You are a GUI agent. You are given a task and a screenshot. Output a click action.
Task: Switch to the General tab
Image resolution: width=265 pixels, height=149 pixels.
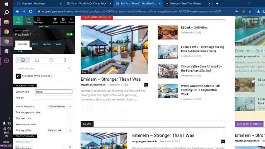coord(22,44)
